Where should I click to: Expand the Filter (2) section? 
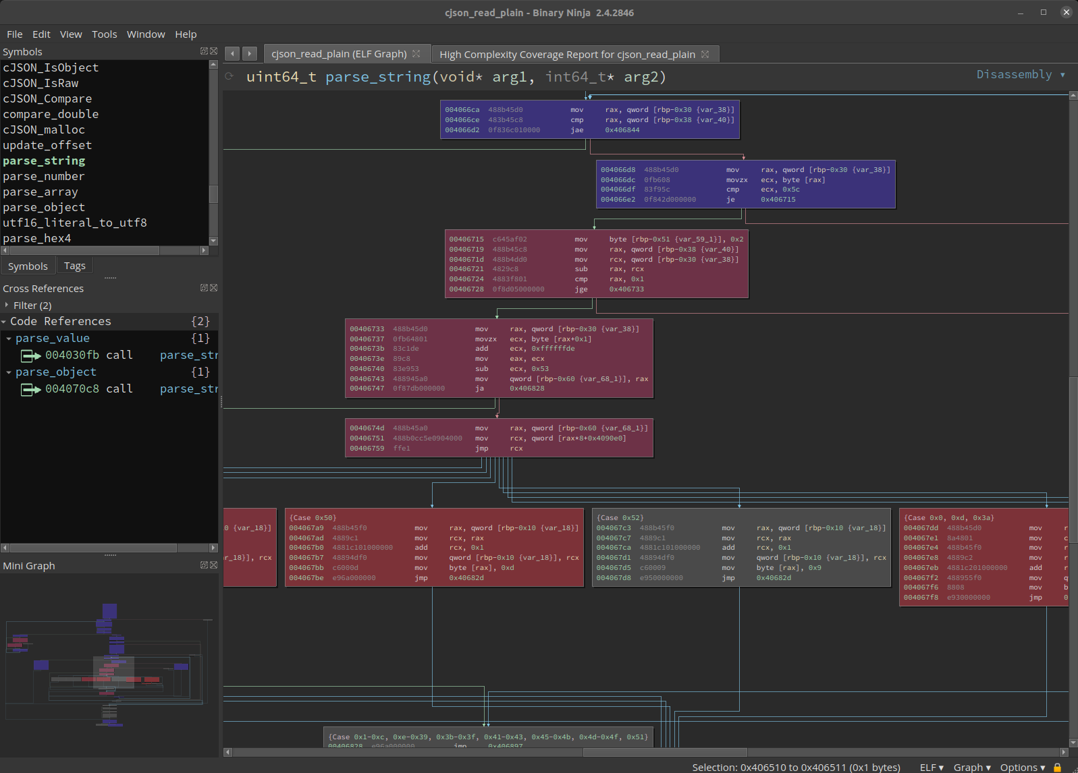7,305
